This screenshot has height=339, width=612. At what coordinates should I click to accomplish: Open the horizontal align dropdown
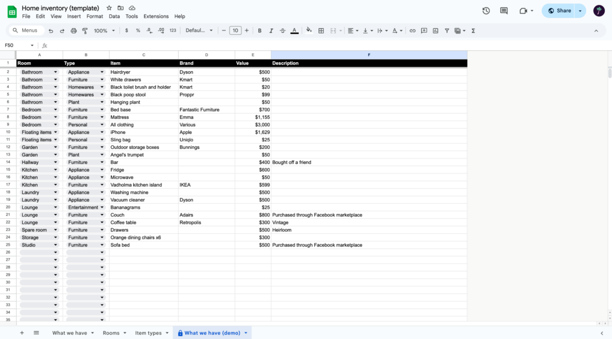point(353,30)
